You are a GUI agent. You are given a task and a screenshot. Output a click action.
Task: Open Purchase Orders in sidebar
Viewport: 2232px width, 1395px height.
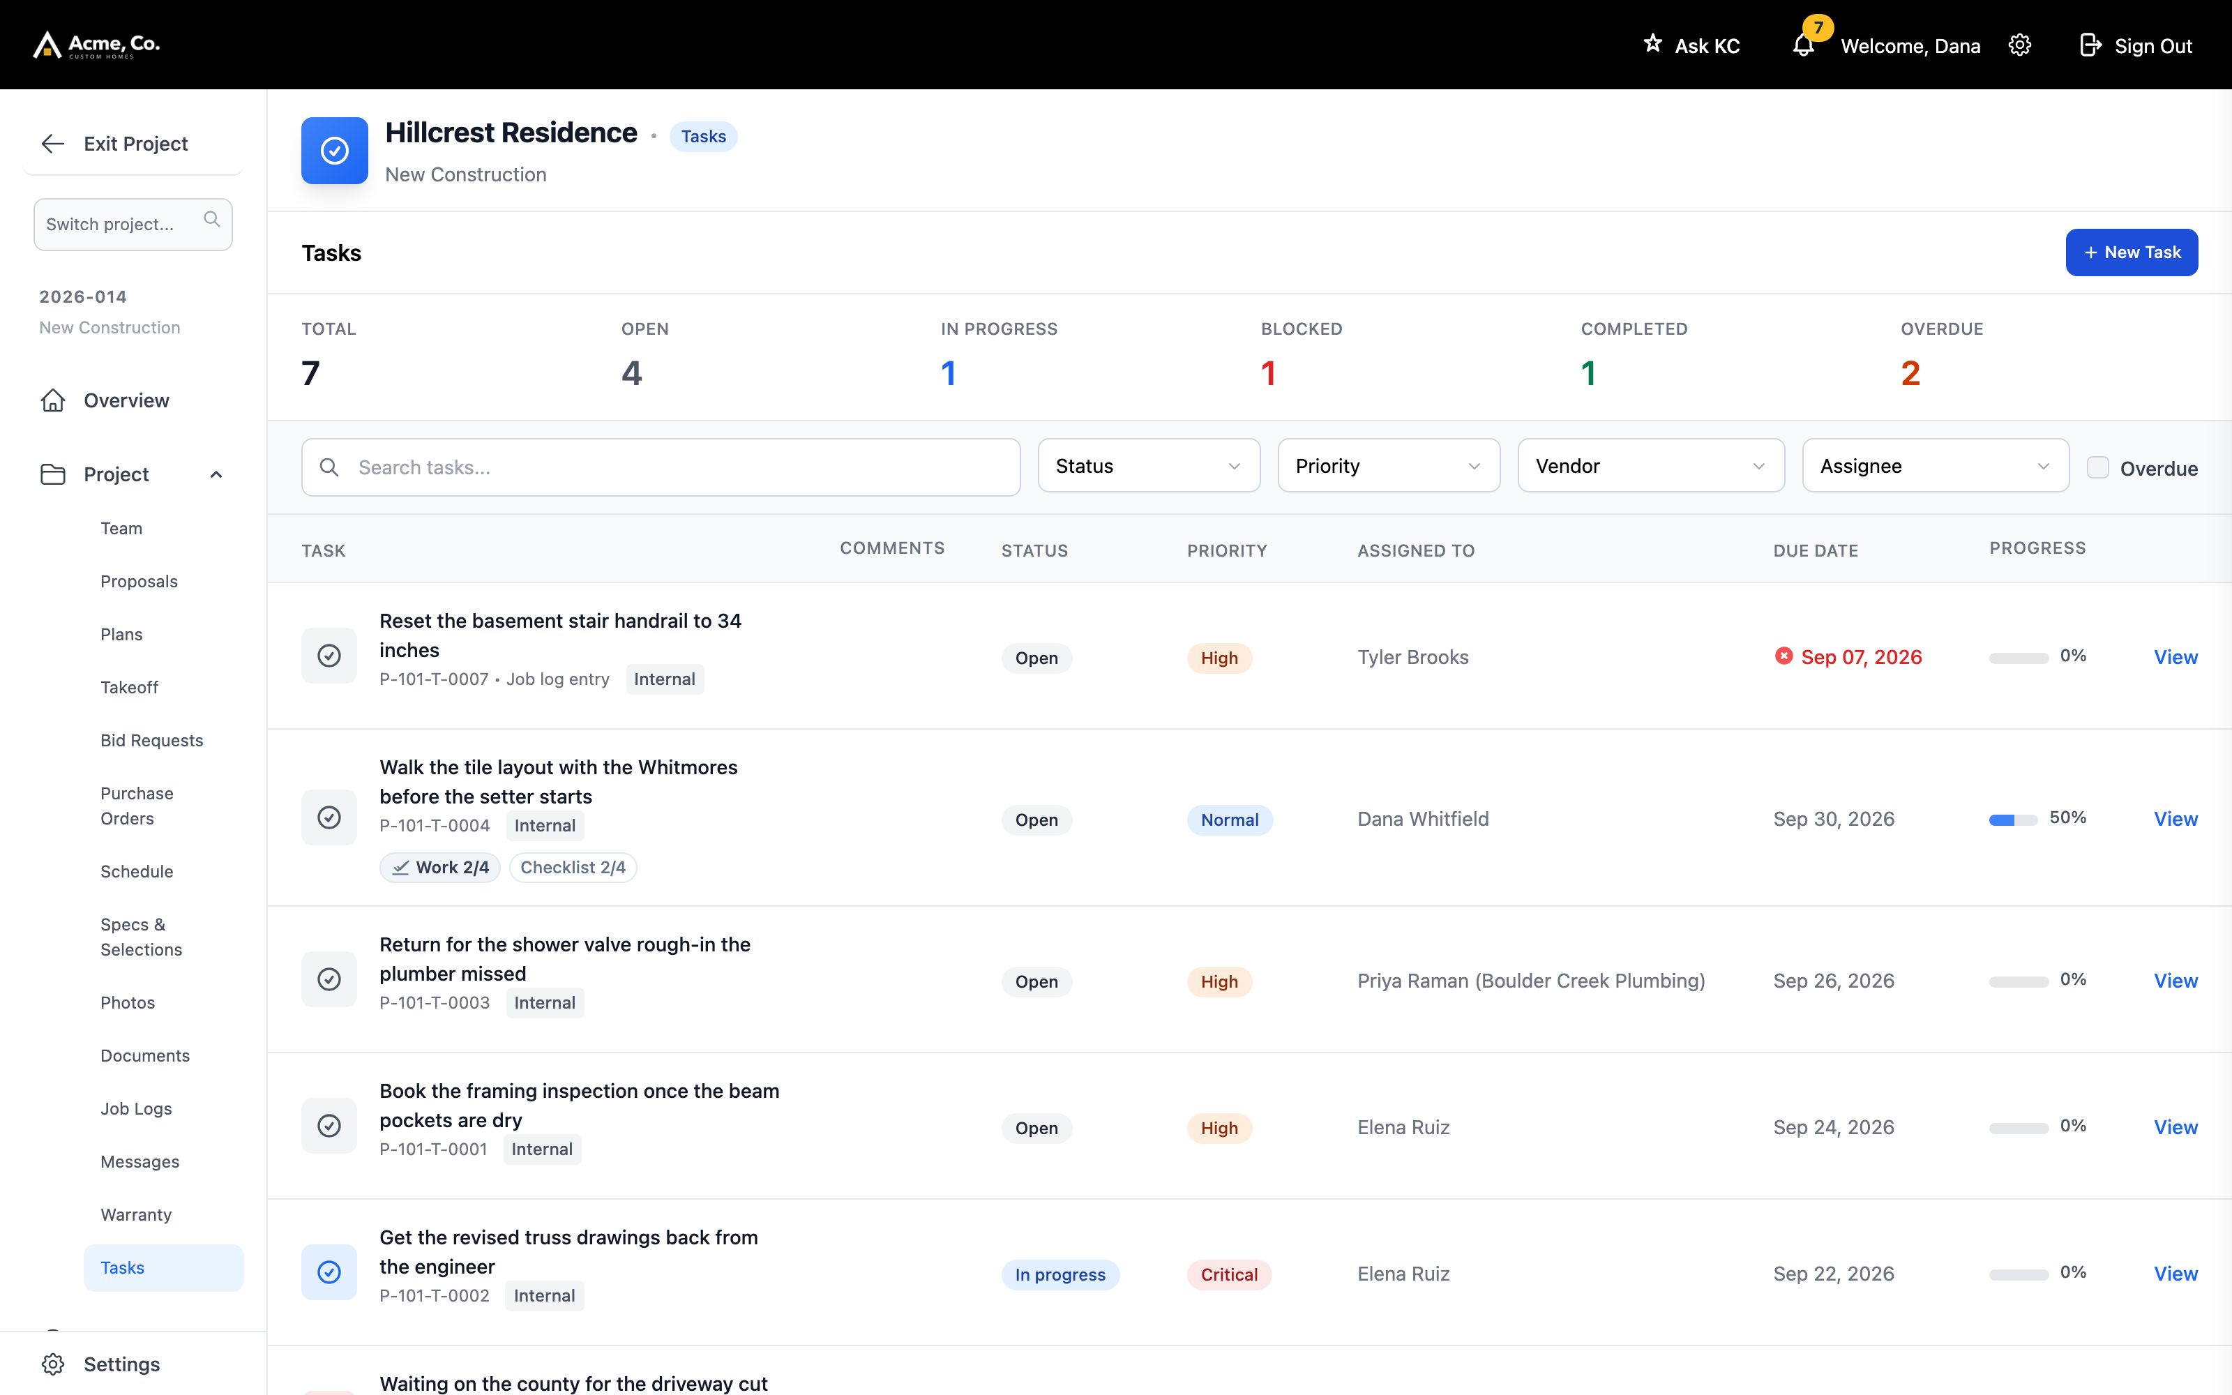point(137,806)
